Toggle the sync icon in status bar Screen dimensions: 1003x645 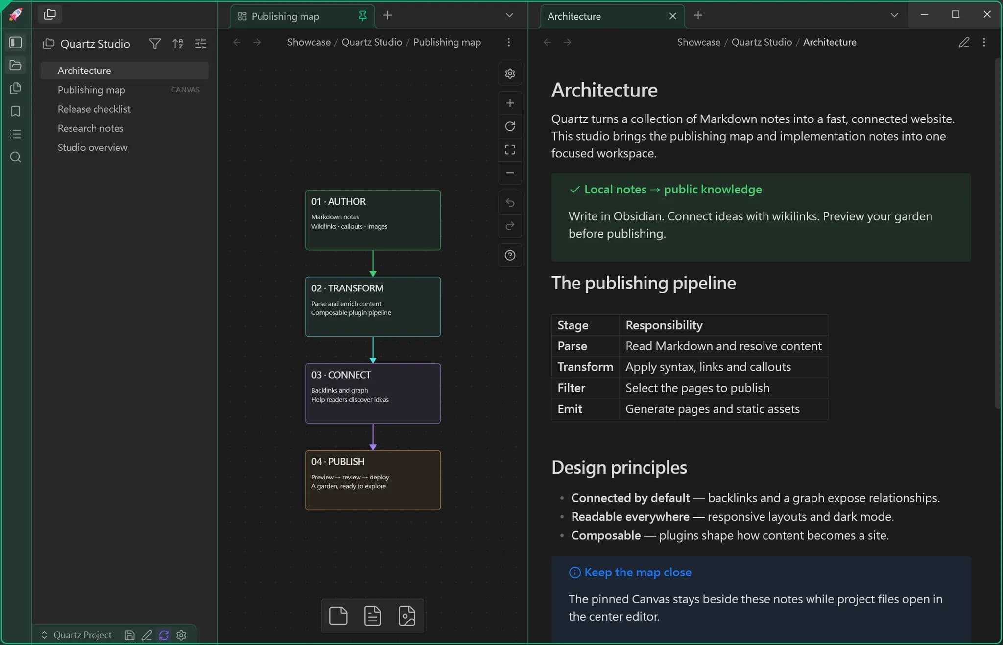tap(164, 635)
